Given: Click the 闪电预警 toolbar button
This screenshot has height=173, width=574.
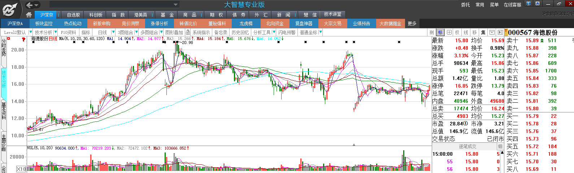Looking at the screenshot, I should click(287, 32).
